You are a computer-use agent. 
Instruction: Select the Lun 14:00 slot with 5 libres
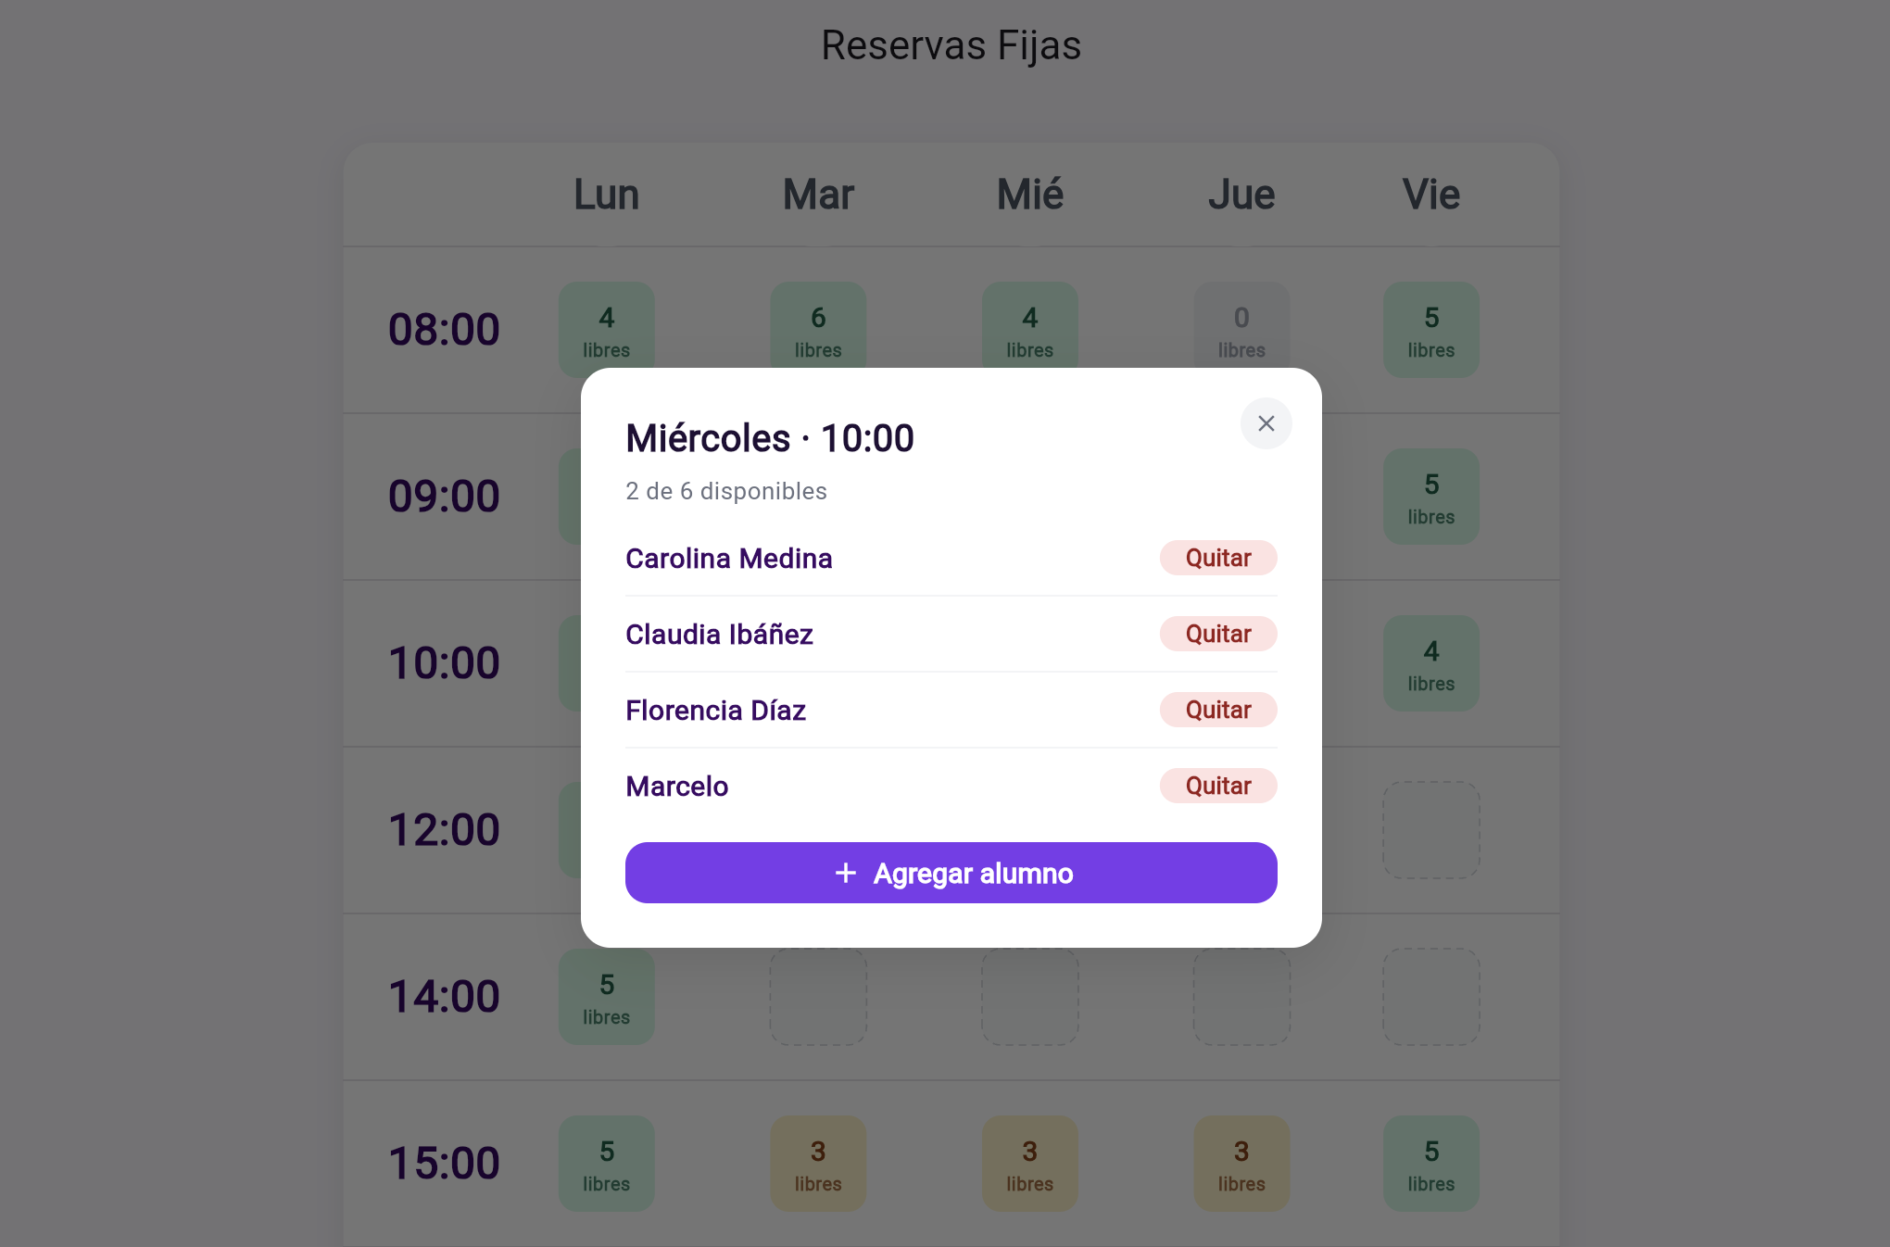click(606, 997)
